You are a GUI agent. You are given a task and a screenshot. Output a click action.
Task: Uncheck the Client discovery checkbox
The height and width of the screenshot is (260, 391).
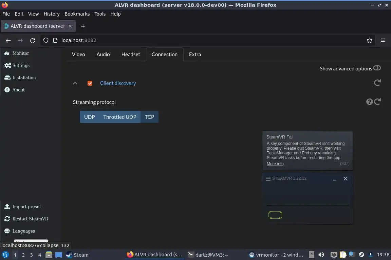pyautogui.click(x=90, y=83)
